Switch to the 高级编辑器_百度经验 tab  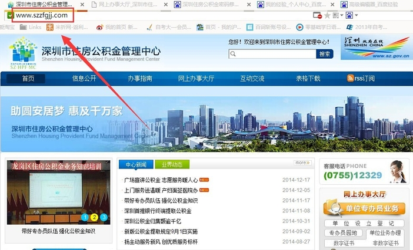click(x=369, y=5)
